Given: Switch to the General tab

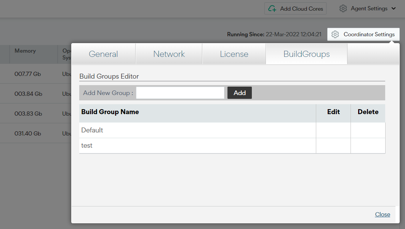Looking at the screenshot, I should click(x=103, y=54).
